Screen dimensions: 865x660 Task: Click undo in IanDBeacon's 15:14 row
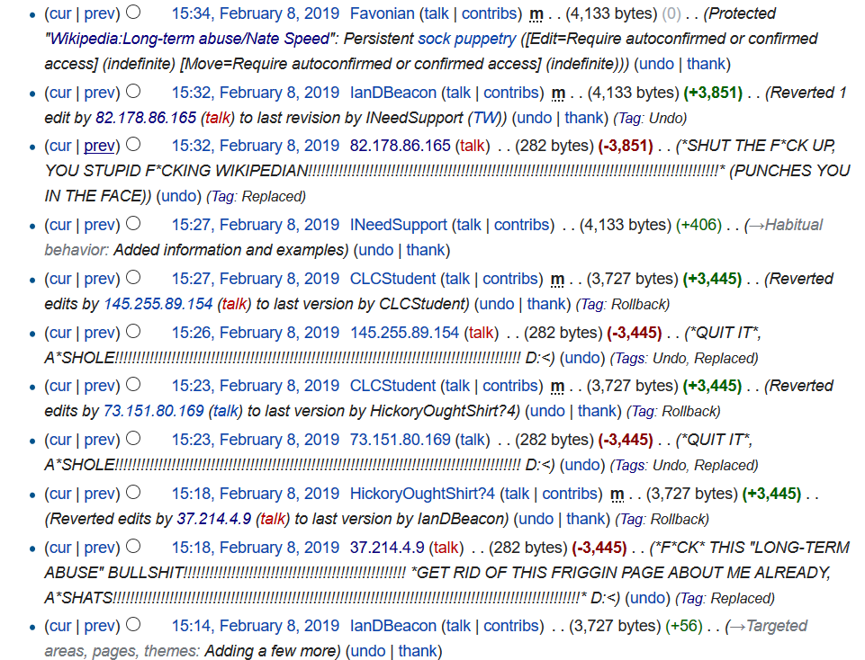368,651
